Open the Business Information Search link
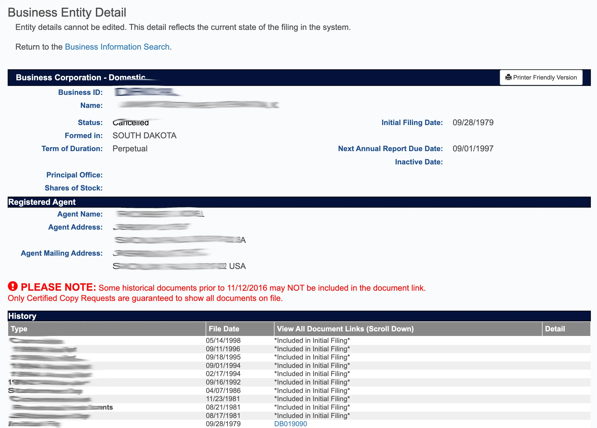597x428 pixels. coord(117,47)
